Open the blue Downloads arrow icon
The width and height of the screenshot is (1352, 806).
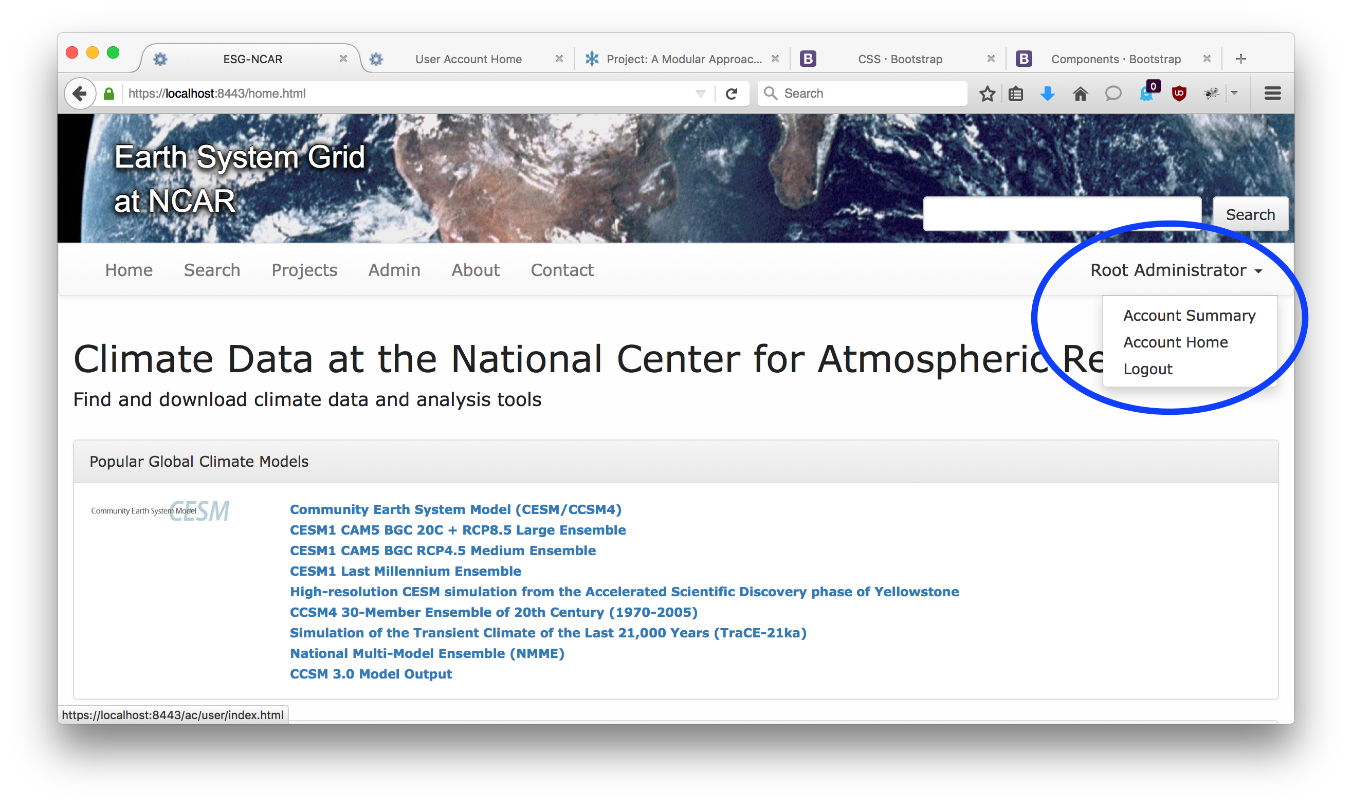[x=1047, y=94]
